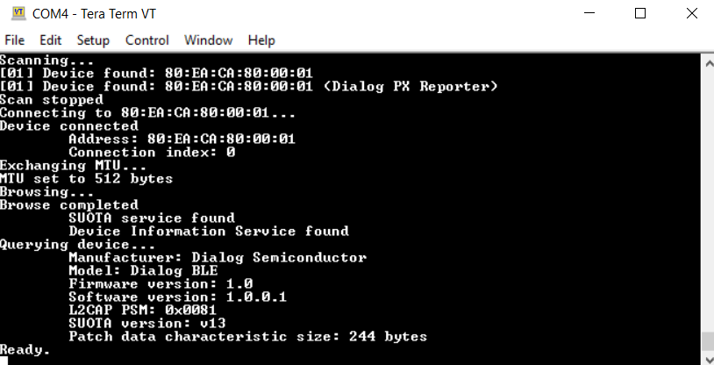714x365 pixels.
Task: Maximize the Tera Term window
Action: coord(640,13)
